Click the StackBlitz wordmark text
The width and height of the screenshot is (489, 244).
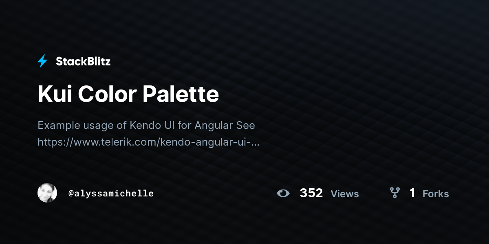(x=83, y=61)
